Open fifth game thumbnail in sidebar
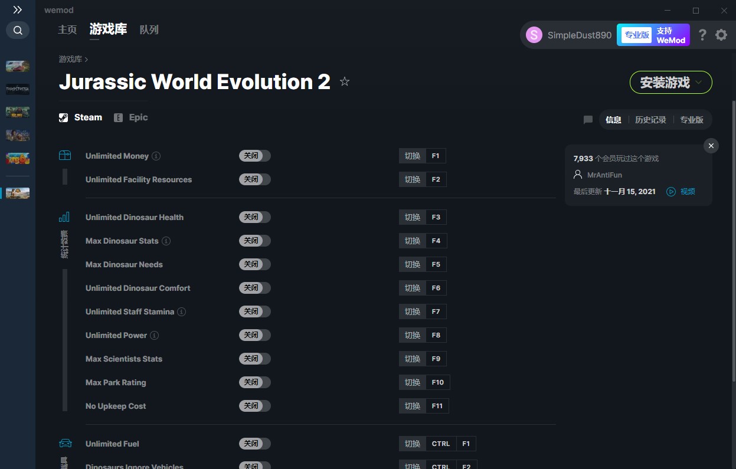 pos(18,158)
